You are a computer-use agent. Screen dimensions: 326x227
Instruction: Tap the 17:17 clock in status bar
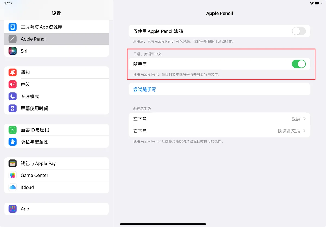pos(8,3)
